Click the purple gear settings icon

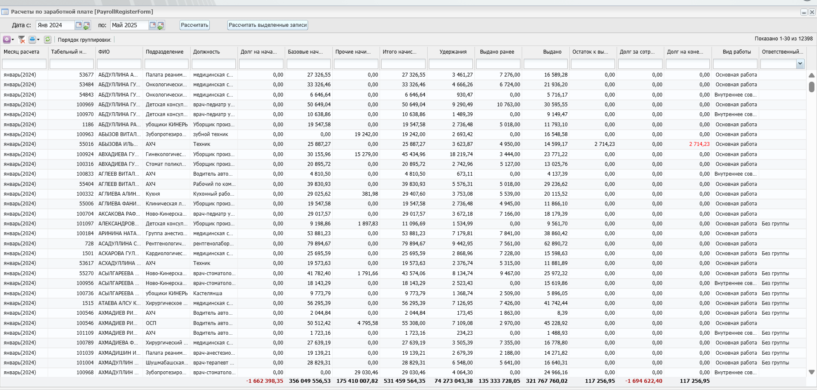pos(7,40)
